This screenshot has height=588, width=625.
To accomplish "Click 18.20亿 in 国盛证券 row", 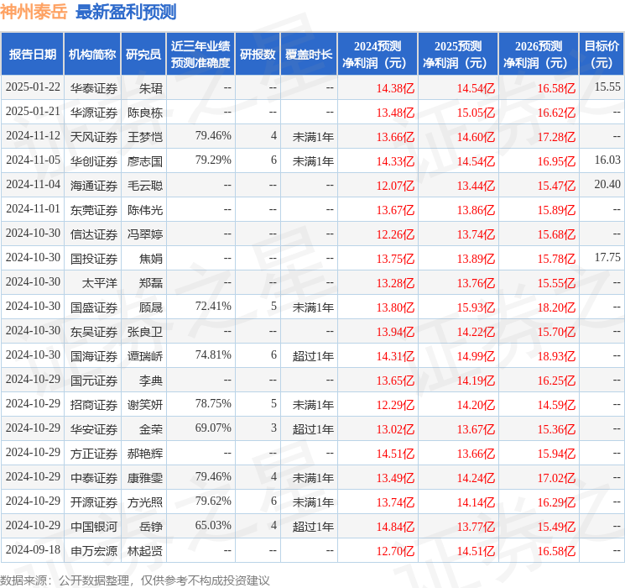I will click(556, 307).
